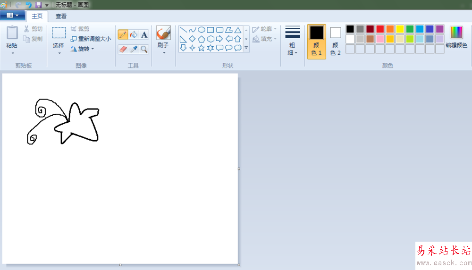Switch to the Home (主页) tab
Viewport: 472px width, 270px height.
click(37, 16)
